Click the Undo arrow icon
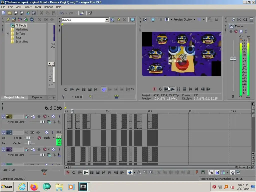The image size is (256, 192). (62, 13)
